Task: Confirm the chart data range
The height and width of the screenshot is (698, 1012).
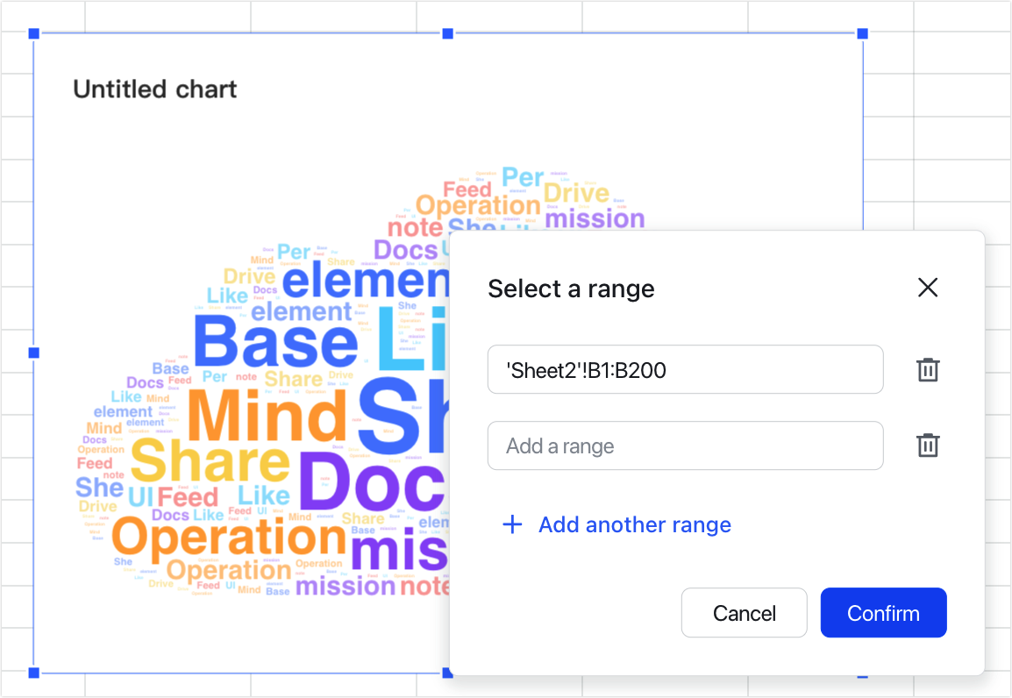Action: pos(883,612)
